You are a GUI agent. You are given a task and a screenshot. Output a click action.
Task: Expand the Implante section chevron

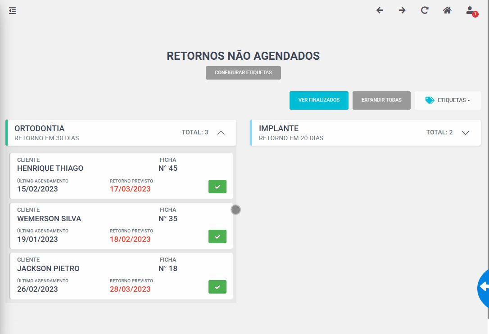[x=465, y=133]
